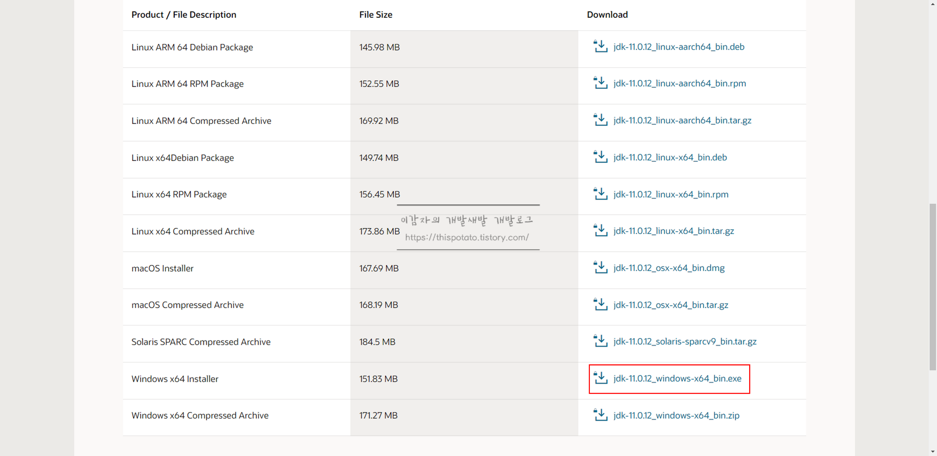Select jdk-11.0.12_linux-x64_bin.deb link
This screenshot has width=937, height=456.
(670, 157)
